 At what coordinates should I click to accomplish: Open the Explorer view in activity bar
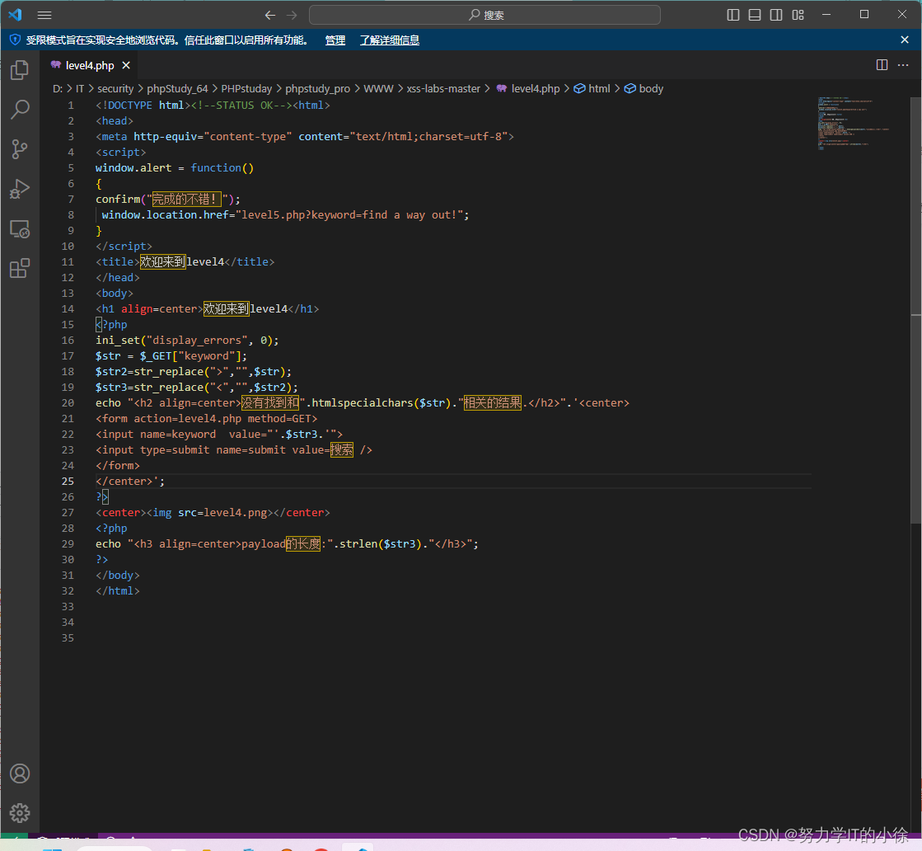20,70
